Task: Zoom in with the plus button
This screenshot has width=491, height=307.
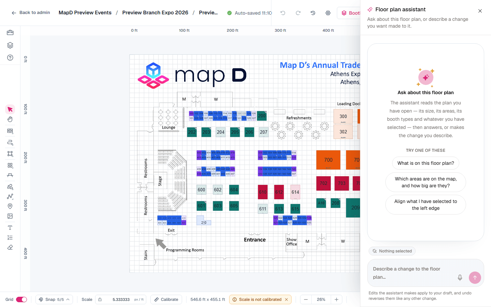Action: click(337, 299)
